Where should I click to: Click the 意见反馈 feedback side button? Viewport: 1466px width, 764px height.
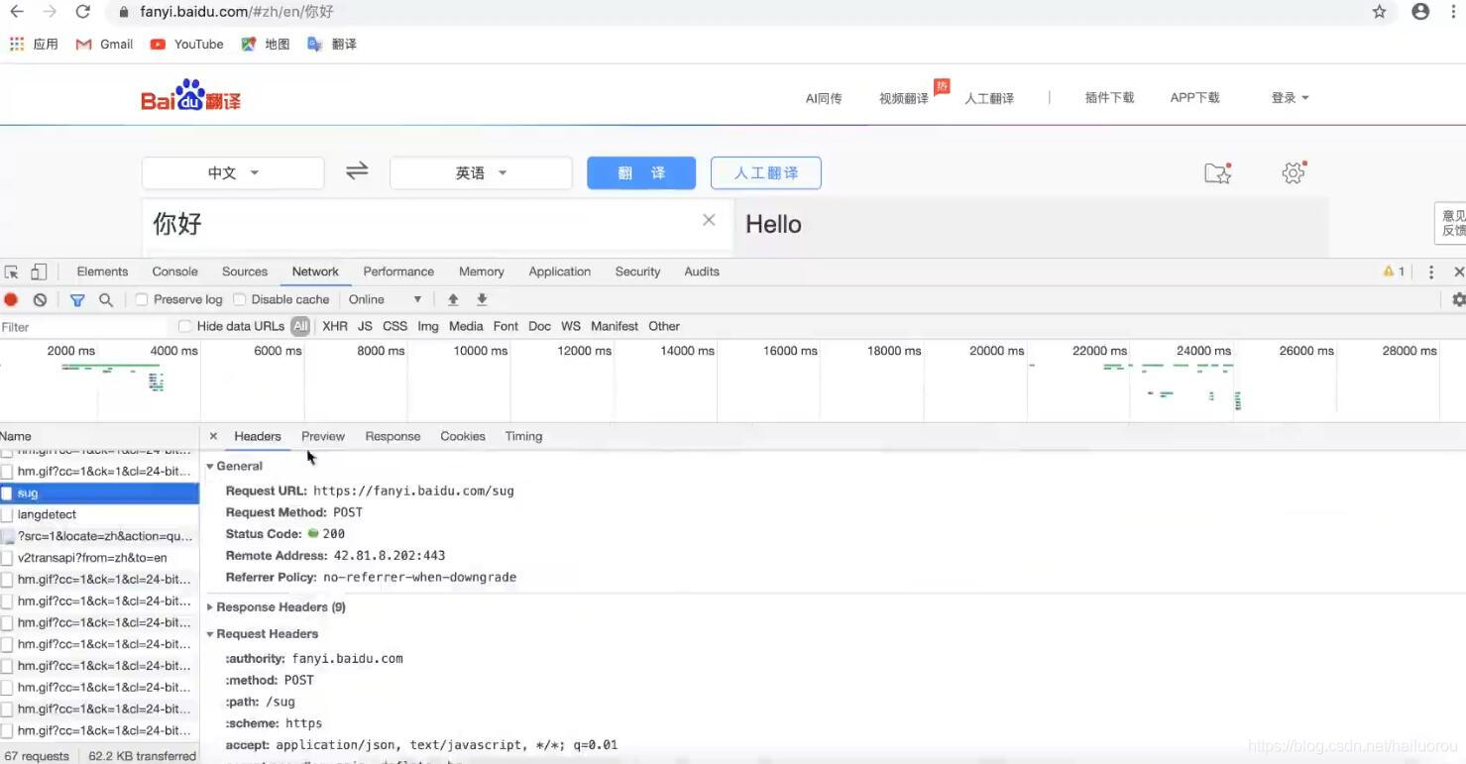pos(1452,223)
